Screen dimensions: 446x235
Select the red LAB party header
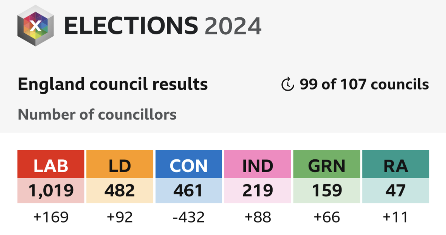click(x=51, y=164)
